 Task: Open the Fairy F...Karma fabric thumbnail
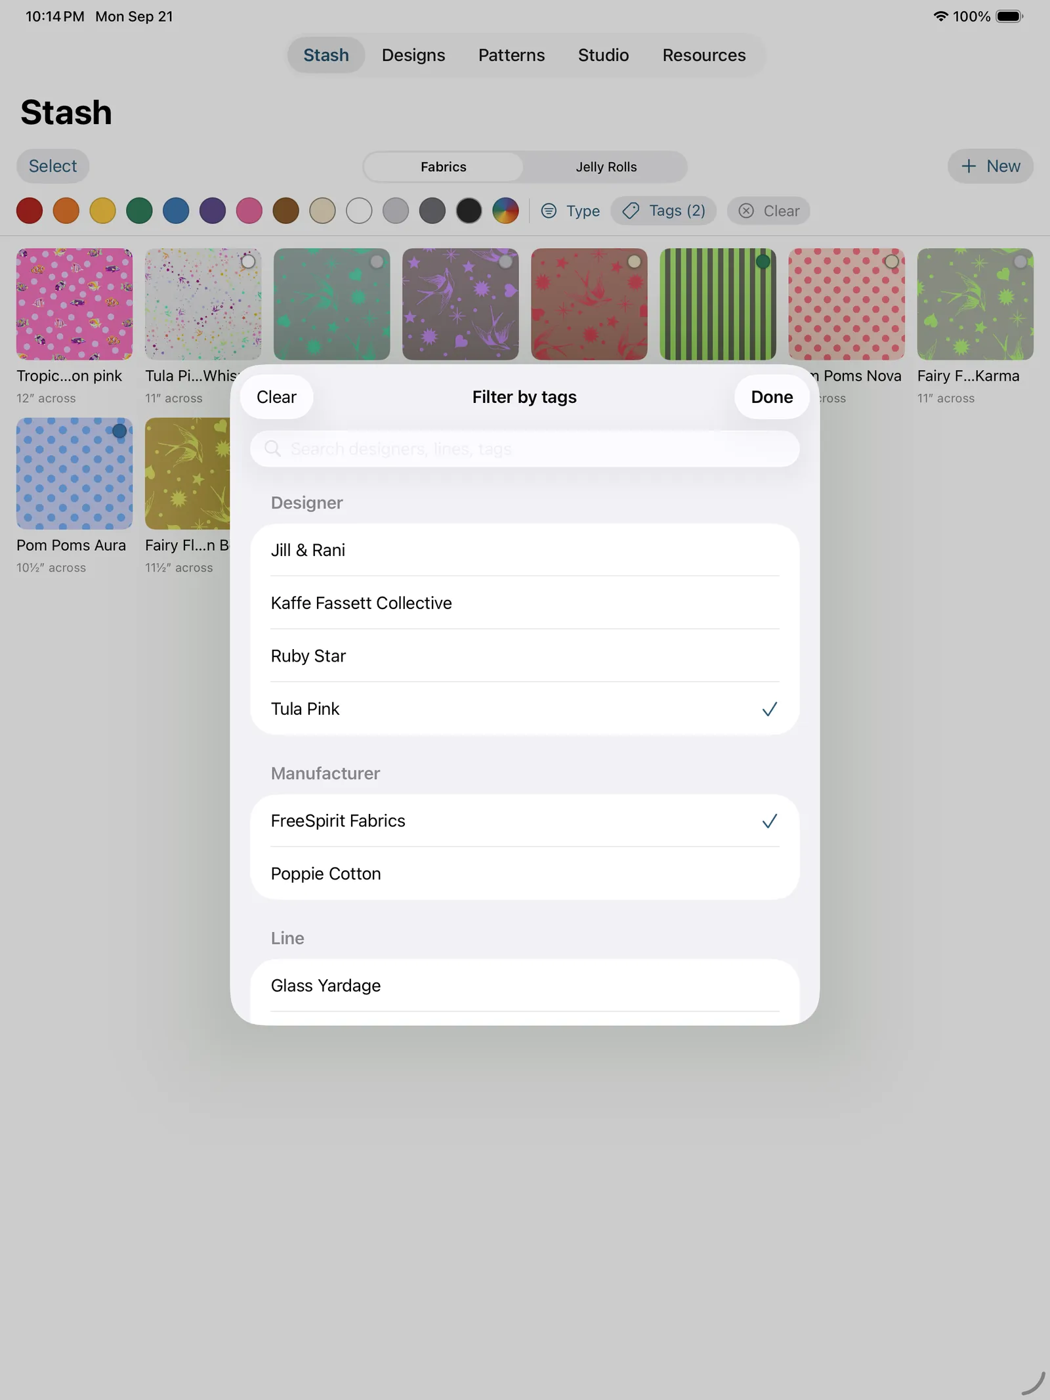pos(975,304)
